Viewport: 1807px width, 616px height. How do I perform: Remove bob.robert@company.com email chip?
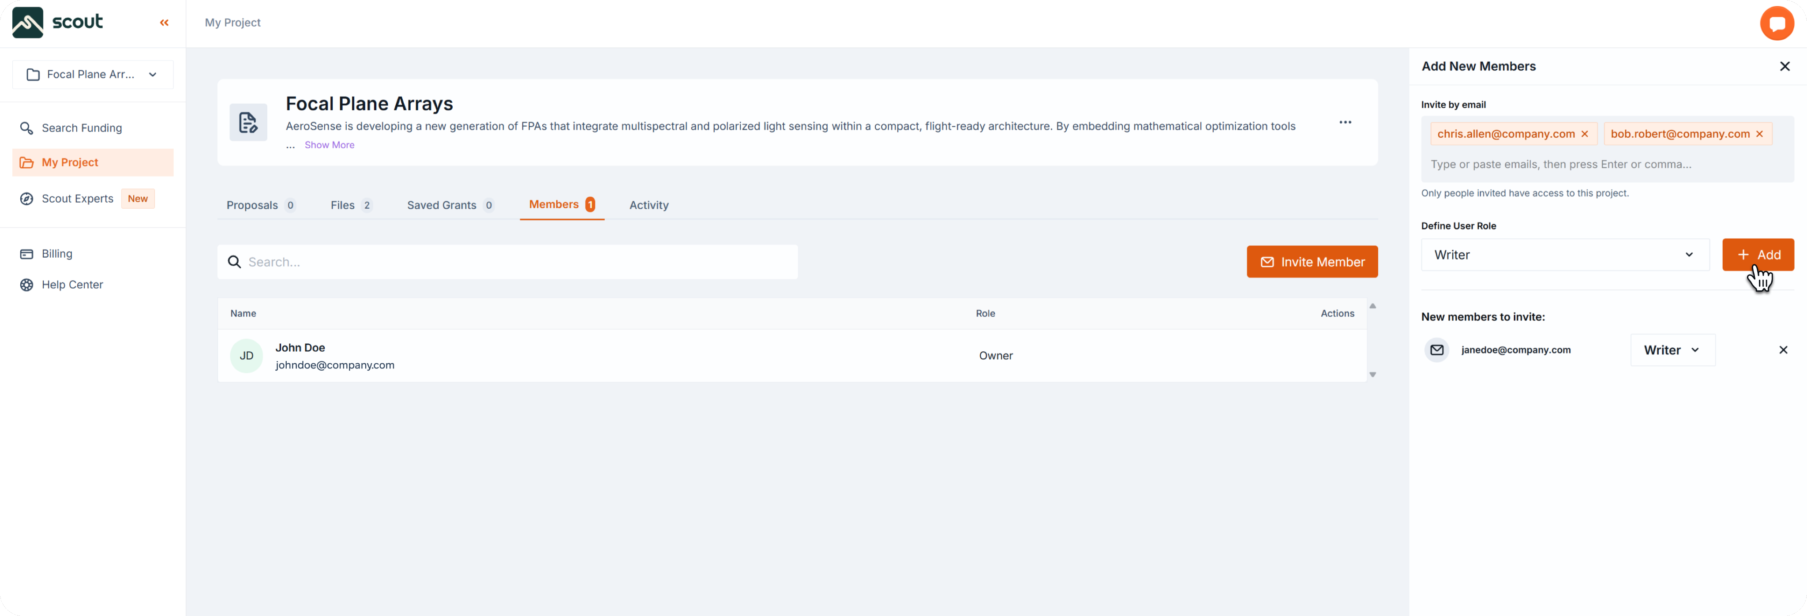coord(1759,134)
